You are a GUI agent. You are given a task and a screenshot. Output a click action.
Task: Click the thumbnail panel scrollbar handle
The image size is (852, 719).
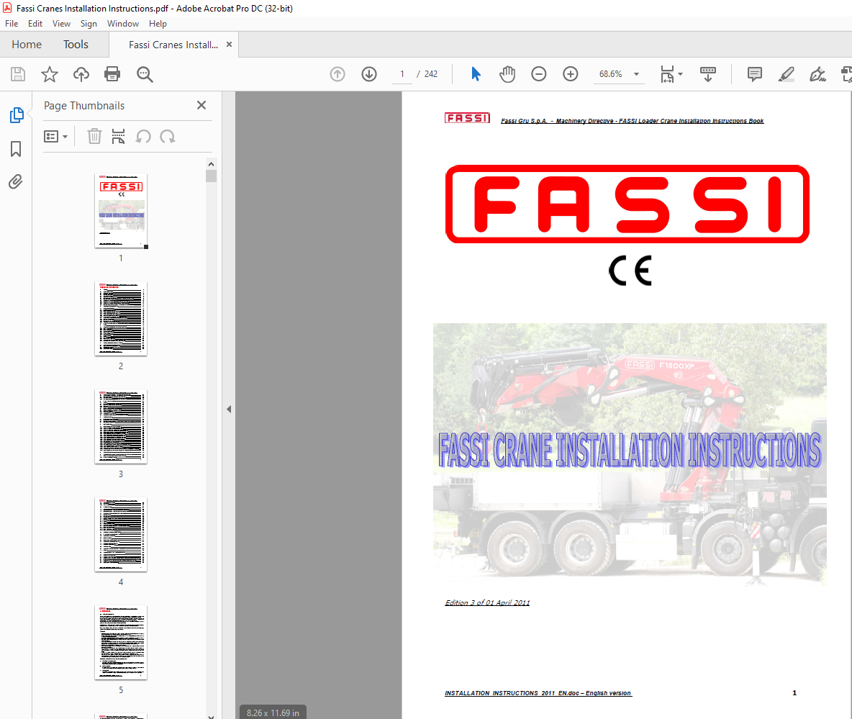212,176
